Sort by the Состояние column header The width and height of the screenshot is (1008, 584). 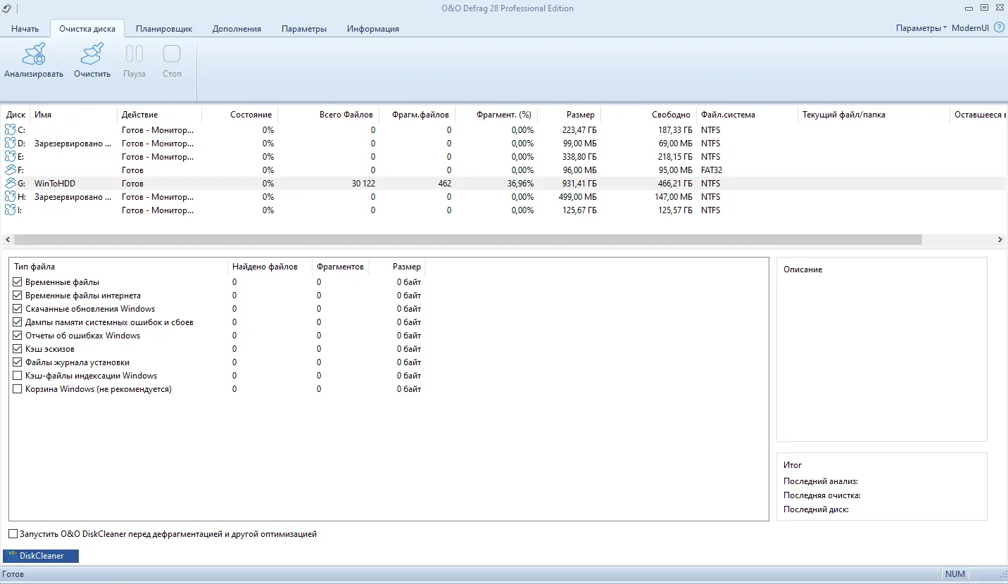(240, 115)
